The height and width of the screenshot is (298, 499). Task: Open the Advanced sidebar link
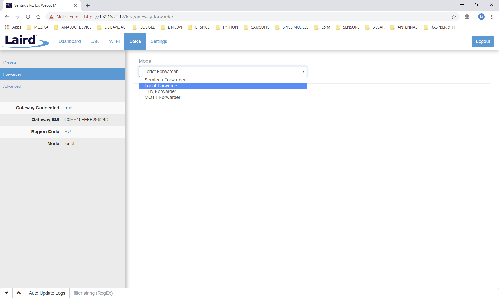point(12,86)
